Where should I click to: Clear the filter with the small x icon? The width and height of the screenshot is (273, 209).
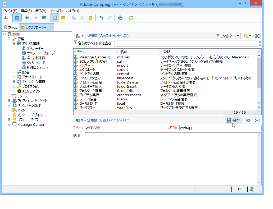pyautogui.click(x=260, y=42)
